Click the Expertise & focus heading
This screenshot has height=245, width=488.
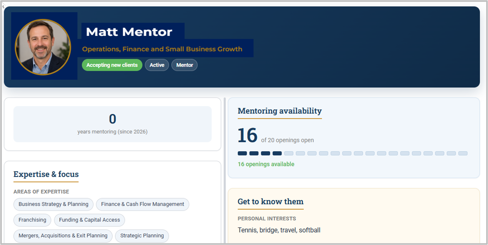pos(46,174)
